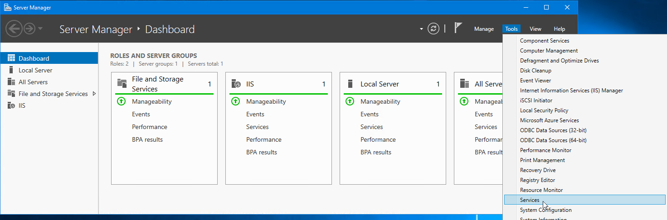Click the Back navigation arrow
This screenshot has height=220, width=667.
pos(14,29)
